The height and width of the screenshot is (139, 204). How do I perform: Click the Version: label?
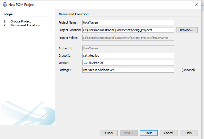pyautogui.click(x=64, y=63)
